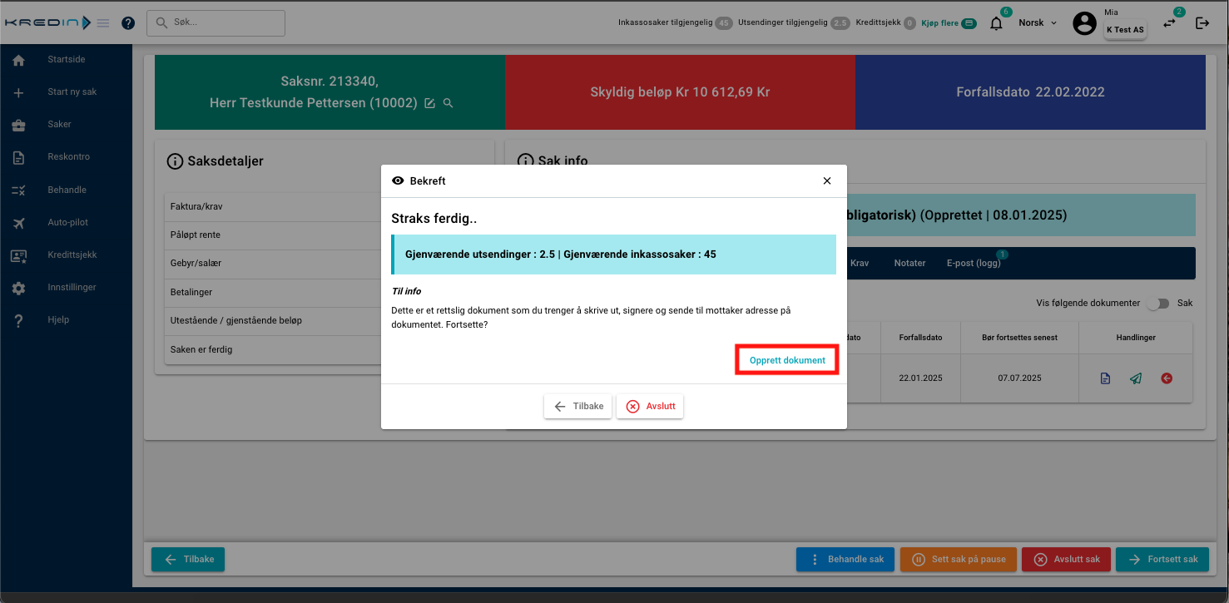Viewport: 1229px width, 603px height.
Task: Click the K Test AS company button
Action: [1124, 30]
